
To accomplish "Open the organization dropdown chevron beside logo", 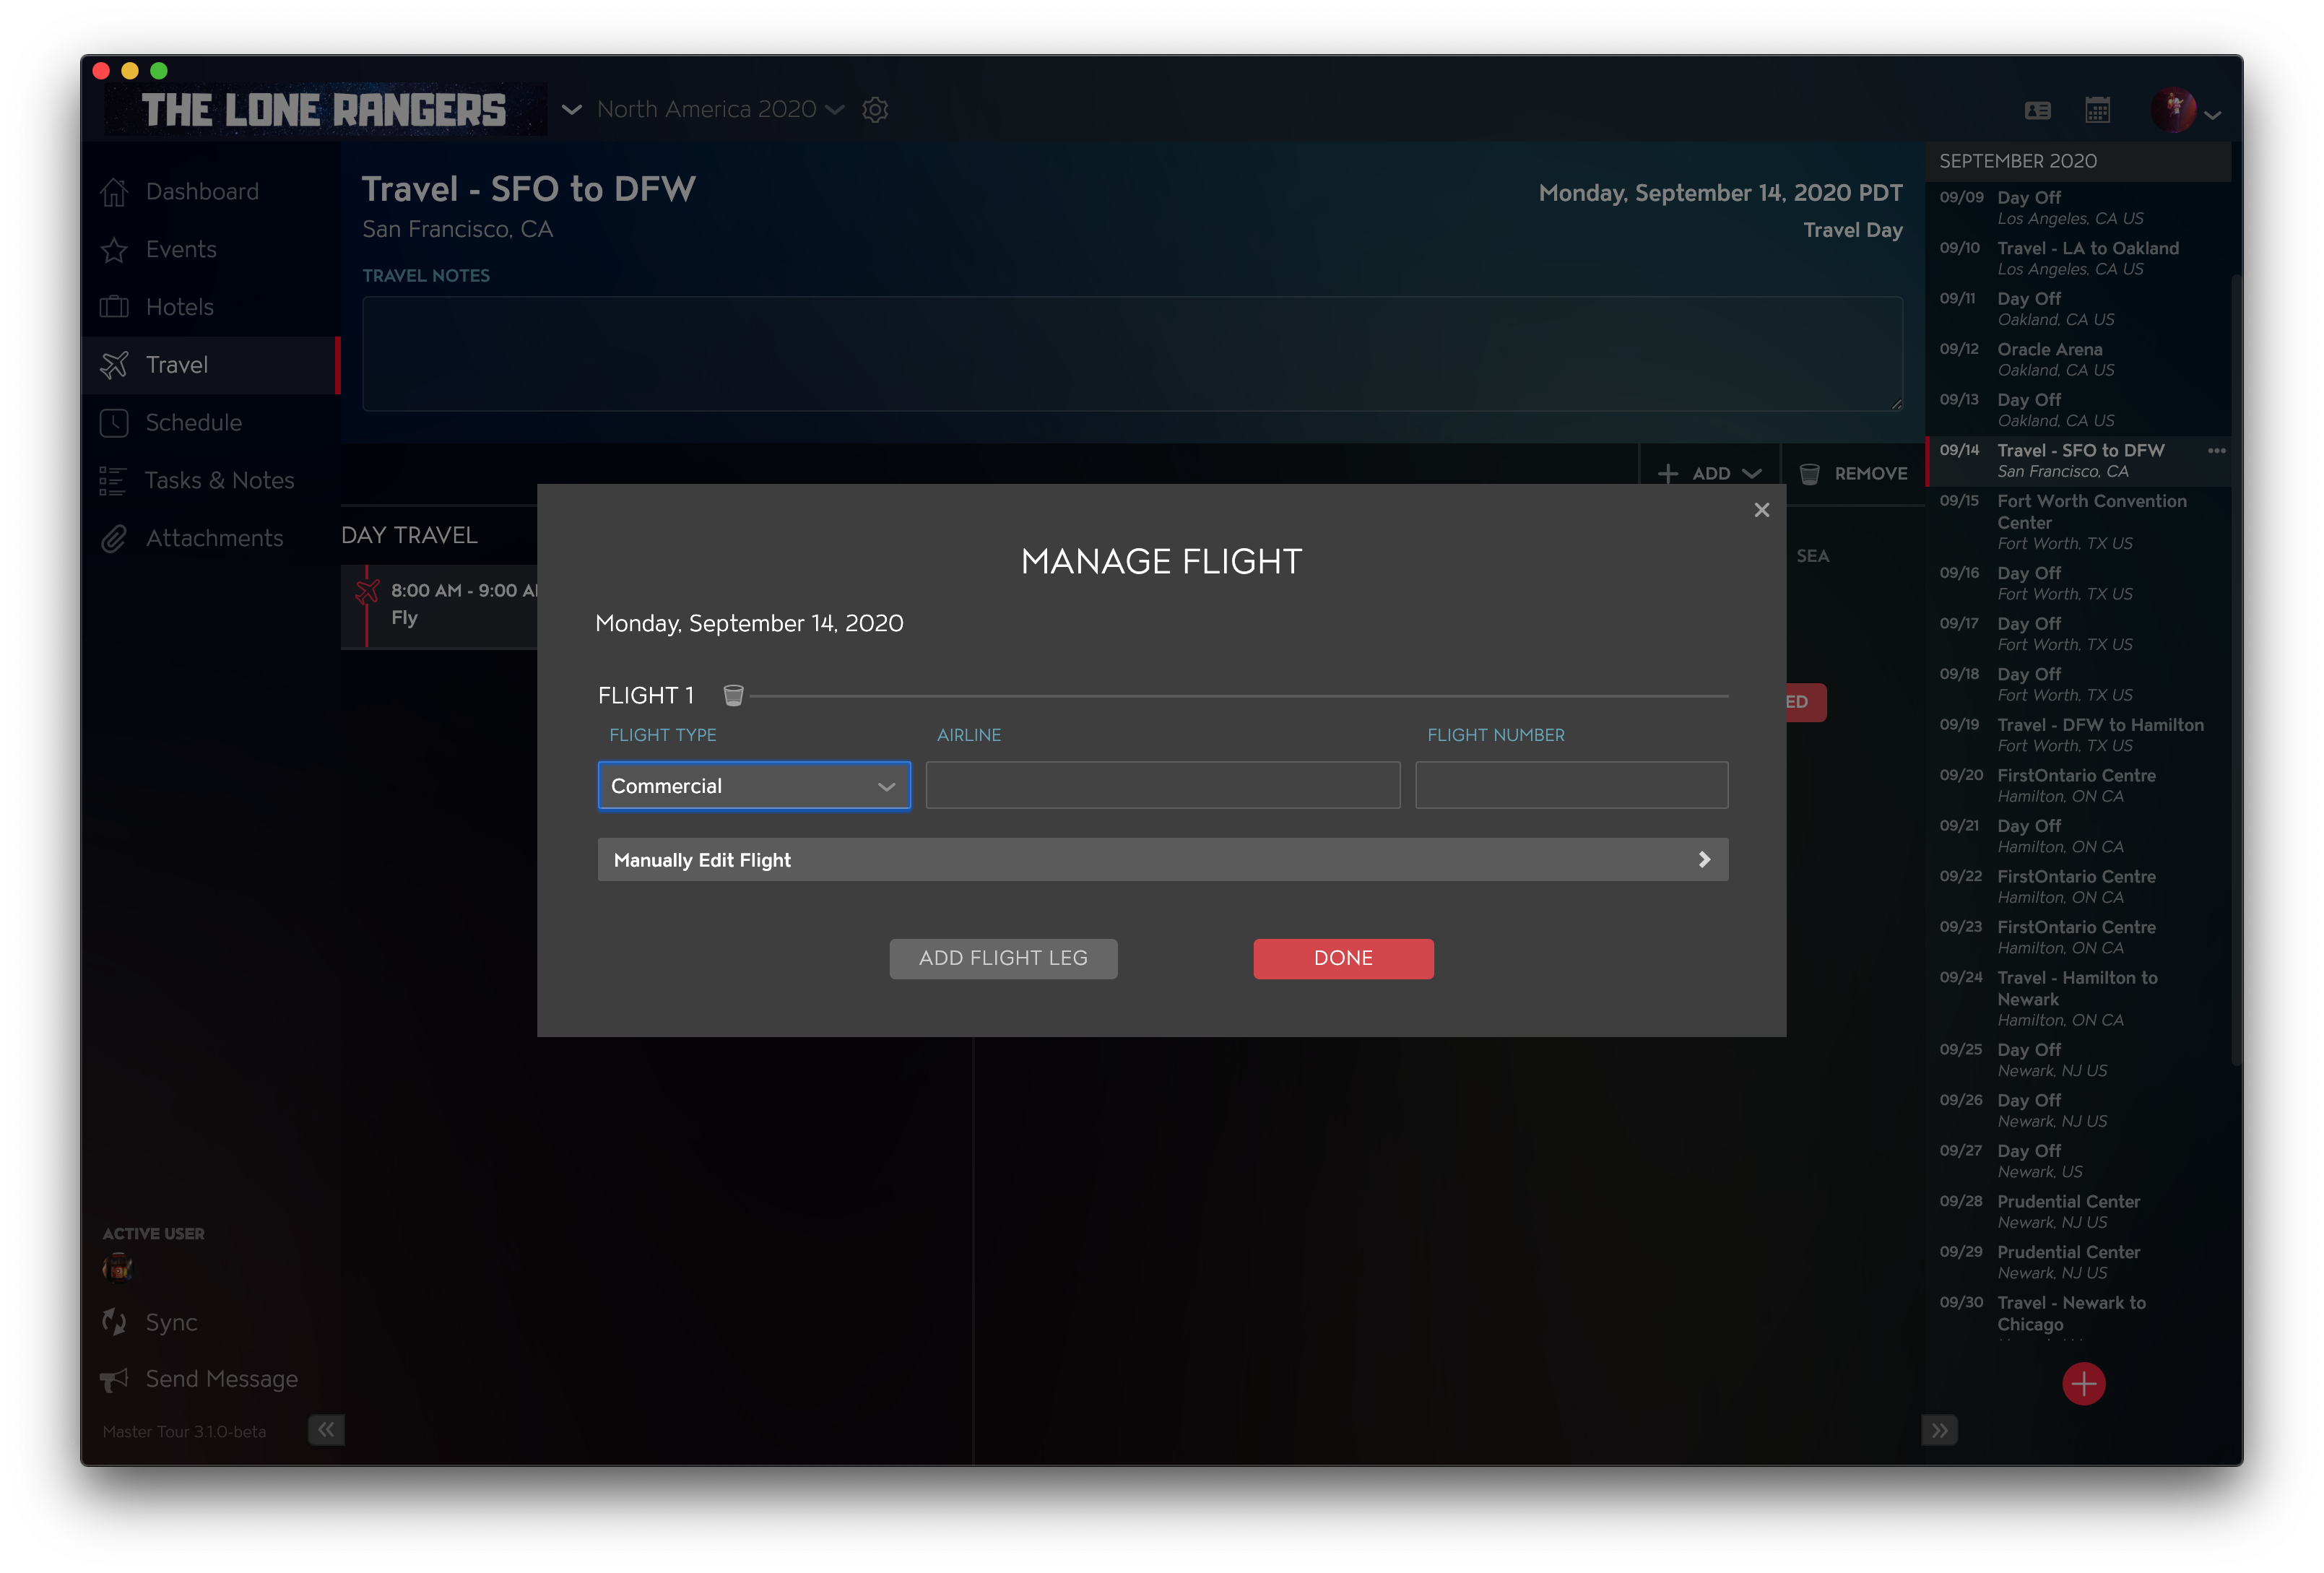I will (x=572, y=110).
